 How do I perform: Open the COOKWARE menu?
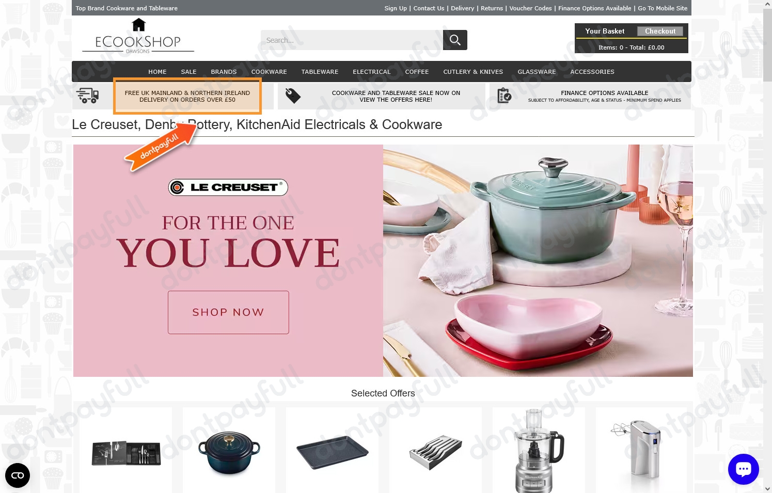coord(269,72)
